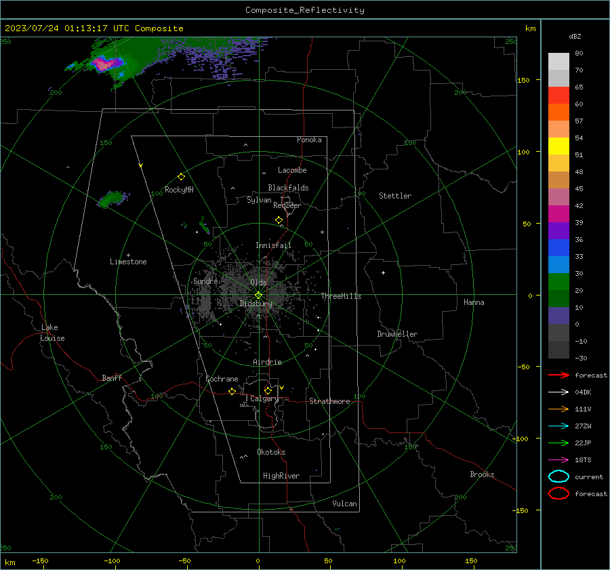Screen dimensions: 610x570
Task: Click the yellow diamond radar site at Olds
Action: point(258,296)
